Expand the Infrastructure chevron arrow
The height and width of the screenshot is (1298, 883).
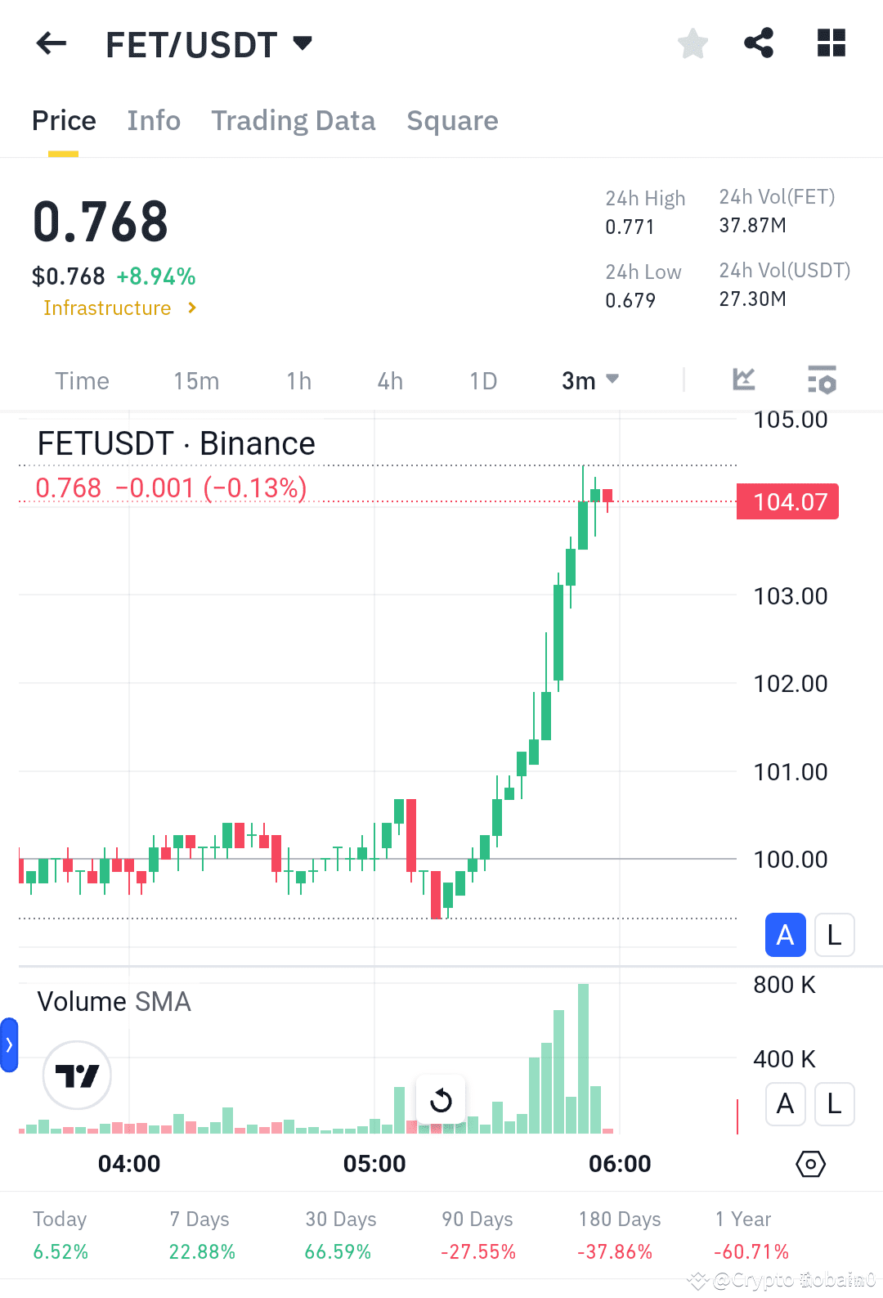point(192,308)
